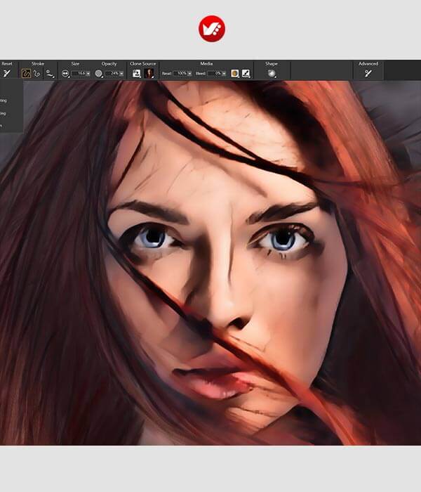Open the align to path stroke option

tap(50, 74)
